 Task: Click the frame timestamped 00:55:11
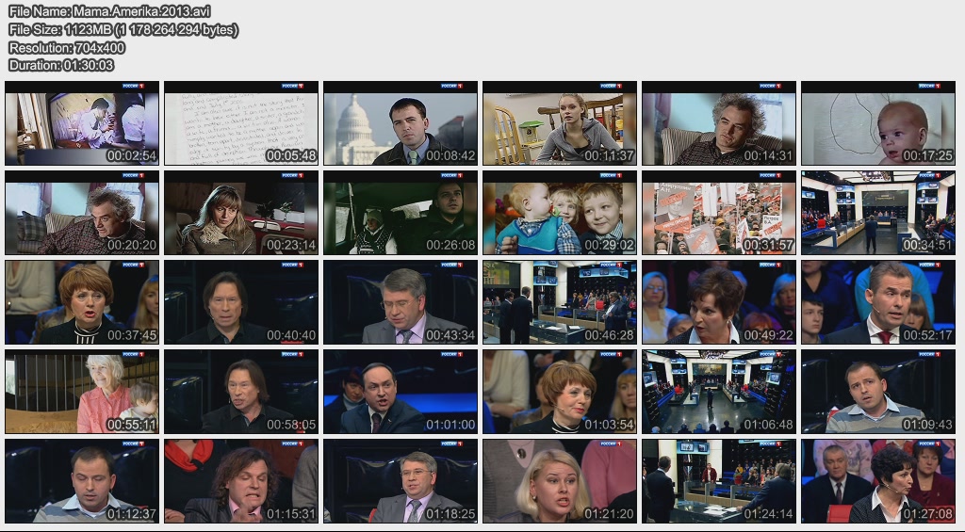click(x=82, y=392)
